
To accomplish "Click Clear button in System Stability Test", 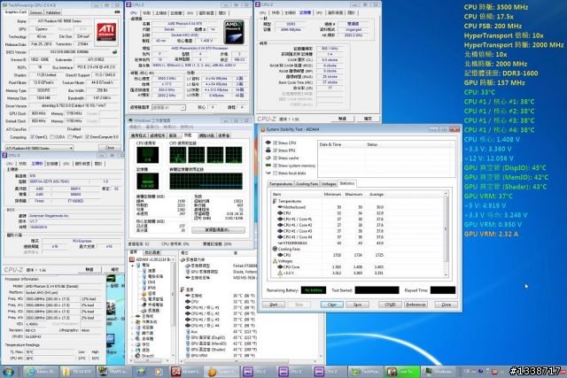I will click(332, 305).
